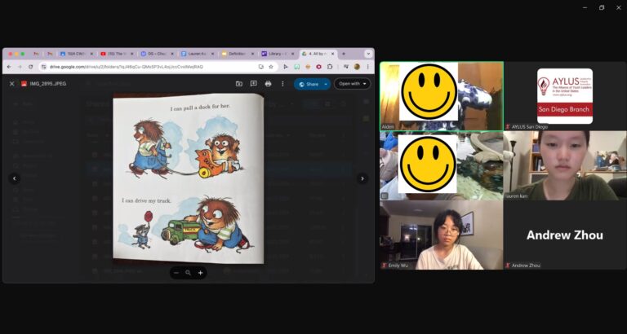Switch to the DS - Cho browser tab
The height and width of the screenshot is (334, 627).
[x=157, y=54]
